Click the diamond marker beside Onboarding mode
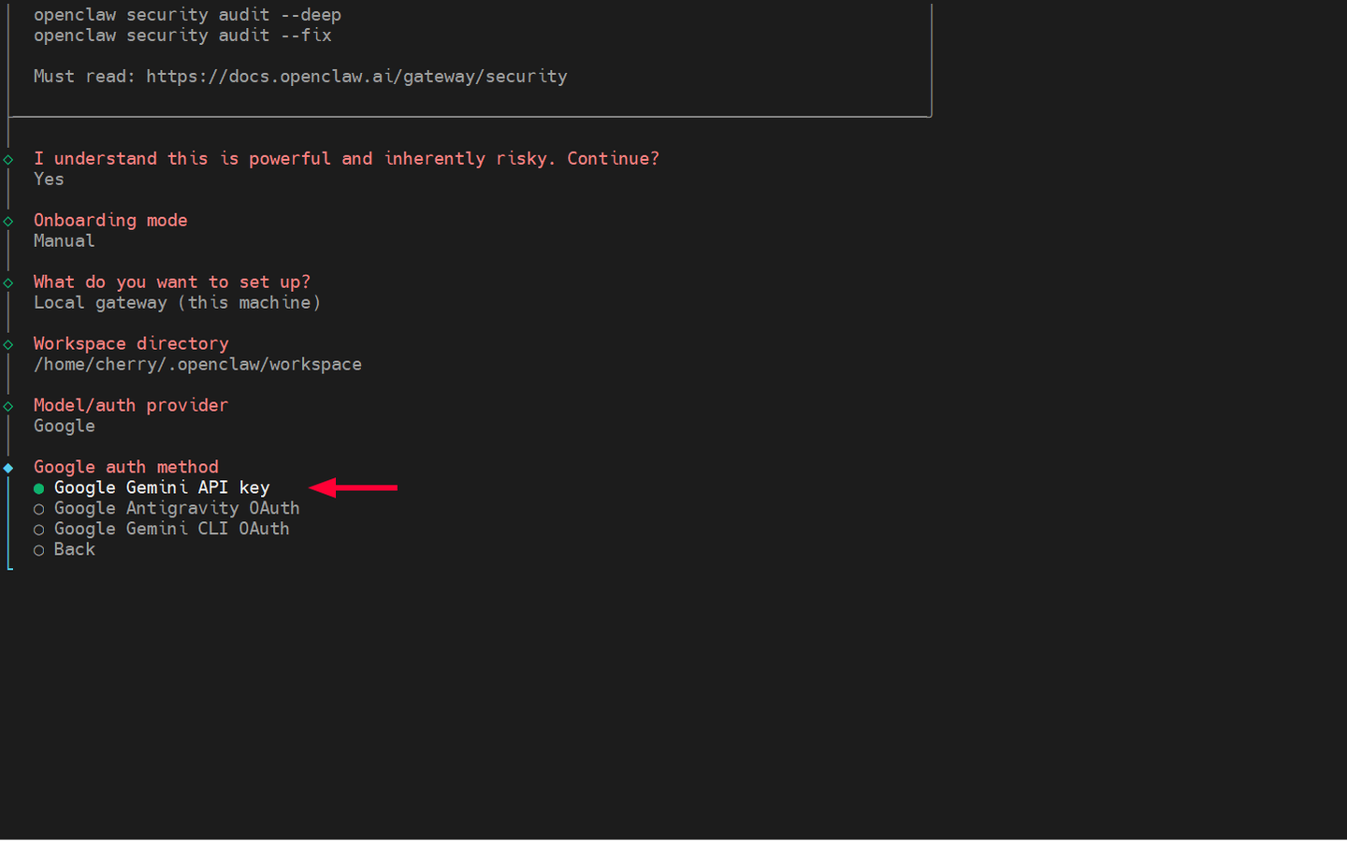 click(x=8, y=219)
